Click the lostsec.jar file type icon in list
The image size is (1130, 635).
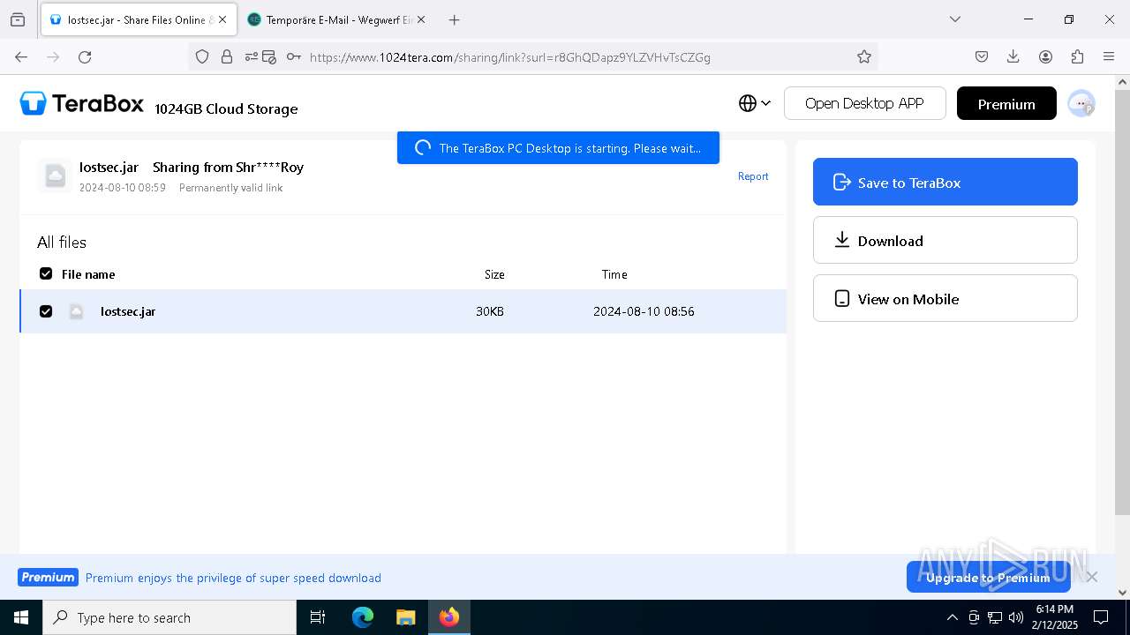[x=76, y=311]
